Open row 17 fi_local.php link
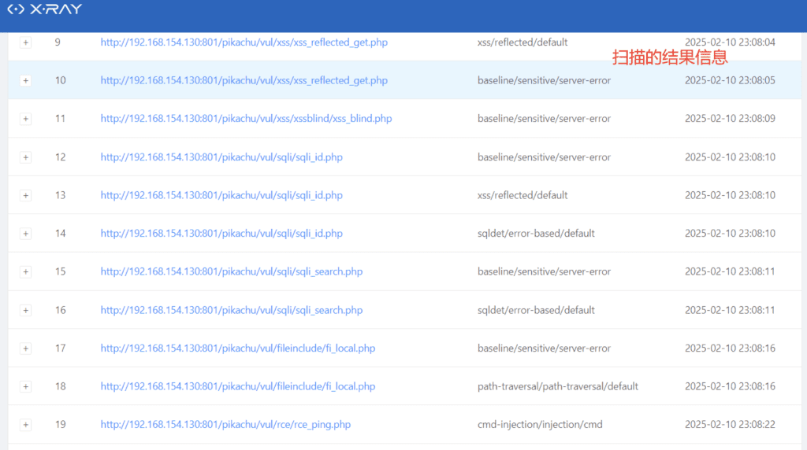The width and height of the screenshot is (807, 450). coord(238,348)
